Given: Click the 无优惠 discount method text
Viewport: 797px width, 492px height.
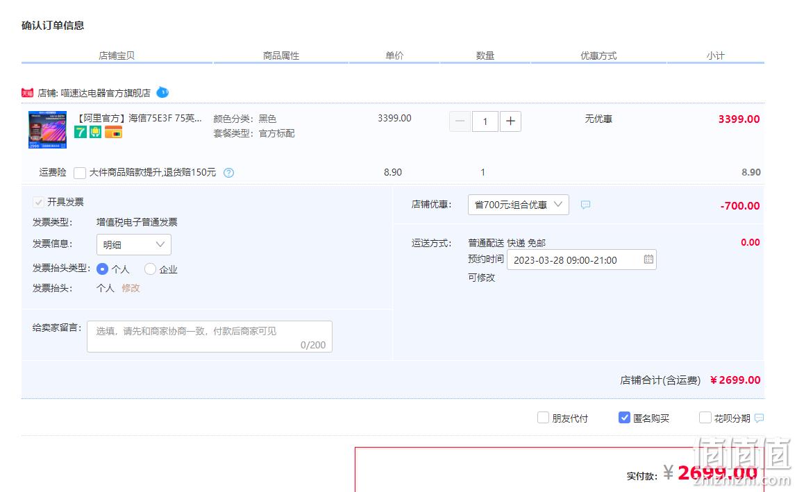Looking at the screenshot, I should click(598, 119).
